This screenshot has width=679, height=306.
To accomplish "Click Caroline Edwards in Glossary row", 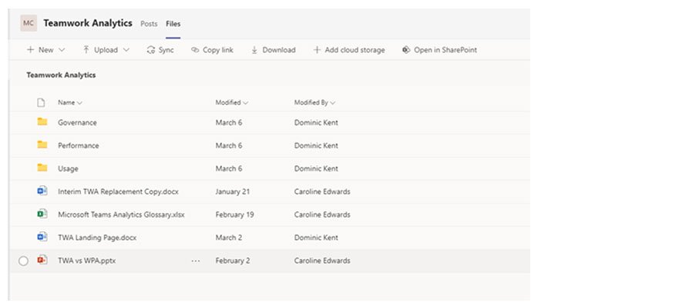I will tap(322, 215).
